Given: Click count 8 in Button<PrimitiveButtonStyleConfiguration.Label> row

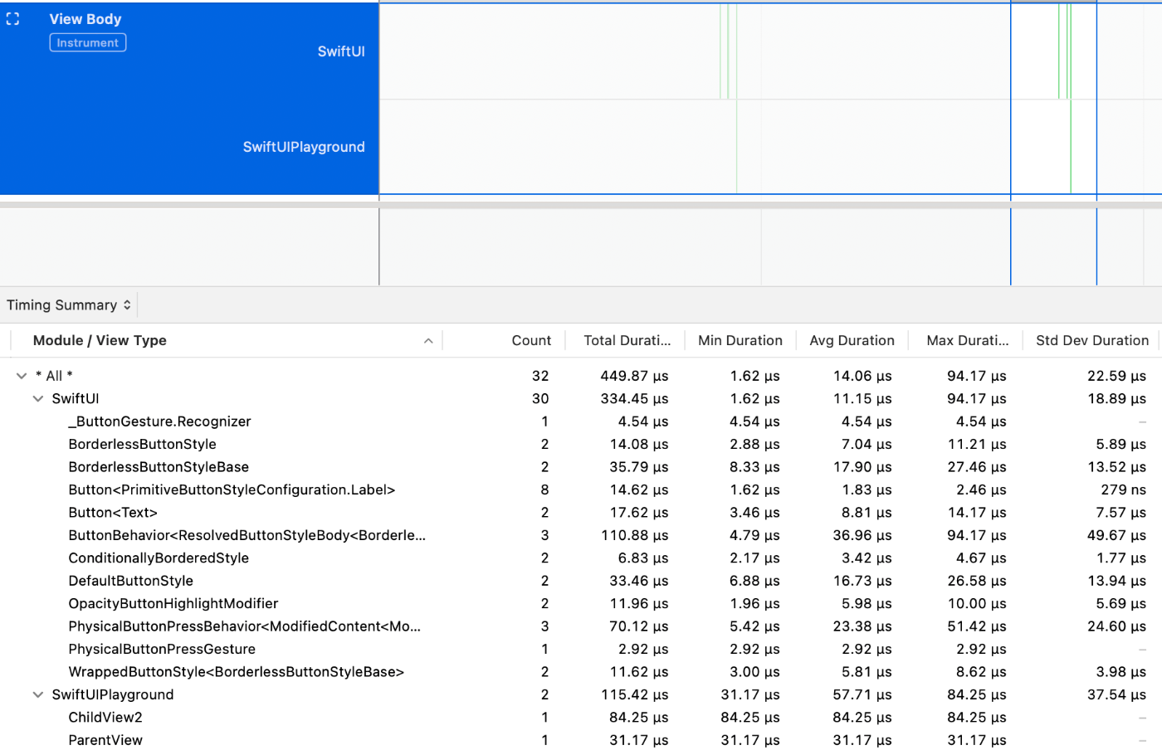Looking at the screenshot, I should point(544,490).
